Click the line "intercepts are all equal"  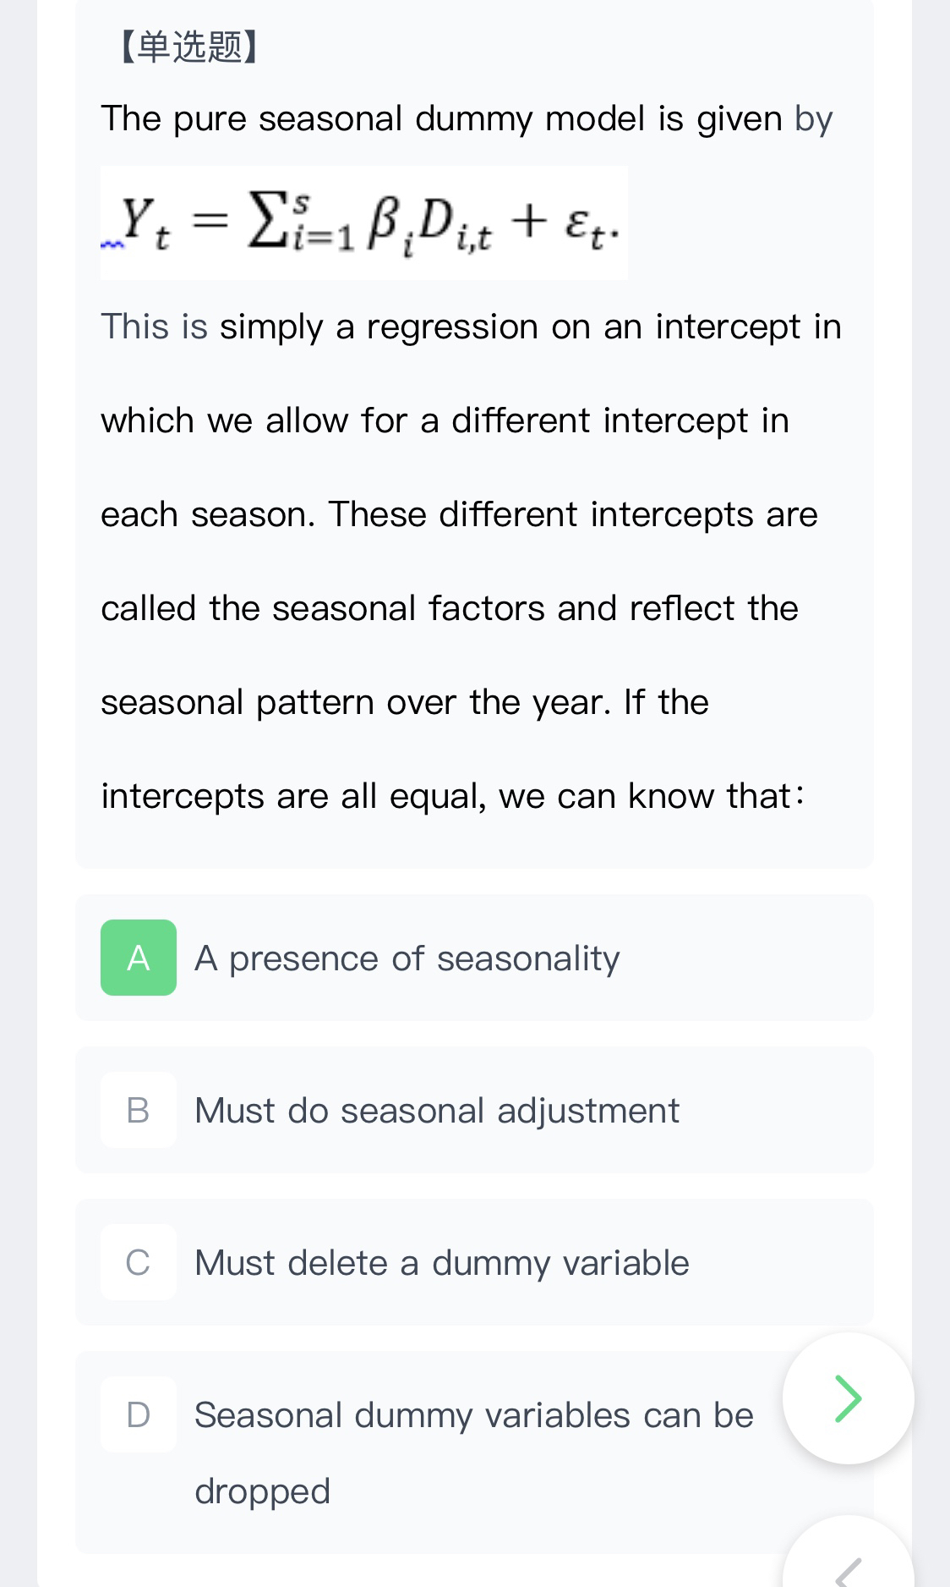(x=453, y=796)
